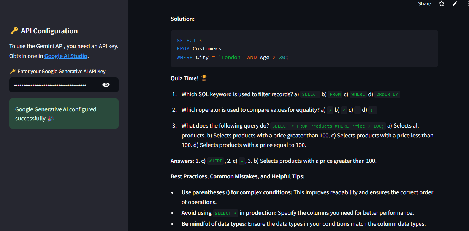This screenshot has height=231, width=469.
Task: Click the Share button
Action: 424,4
